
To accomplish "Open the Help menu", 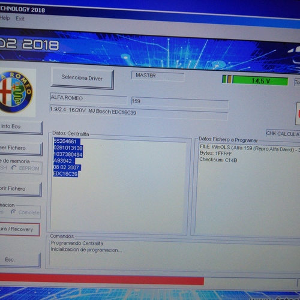I will click(x=5, y=18).
